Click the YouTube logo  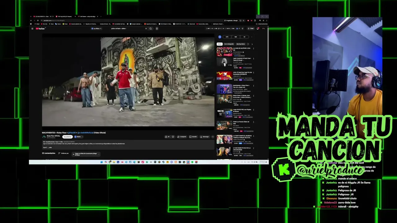(40, 28)
